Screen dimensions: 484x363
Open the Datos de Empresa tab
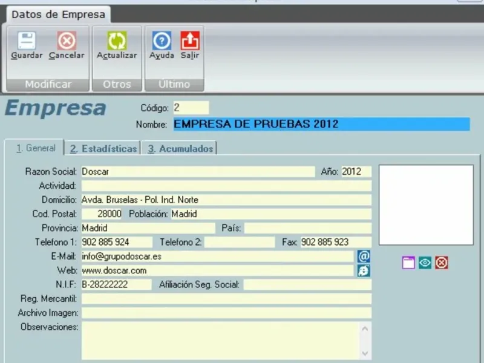point(58,14)
